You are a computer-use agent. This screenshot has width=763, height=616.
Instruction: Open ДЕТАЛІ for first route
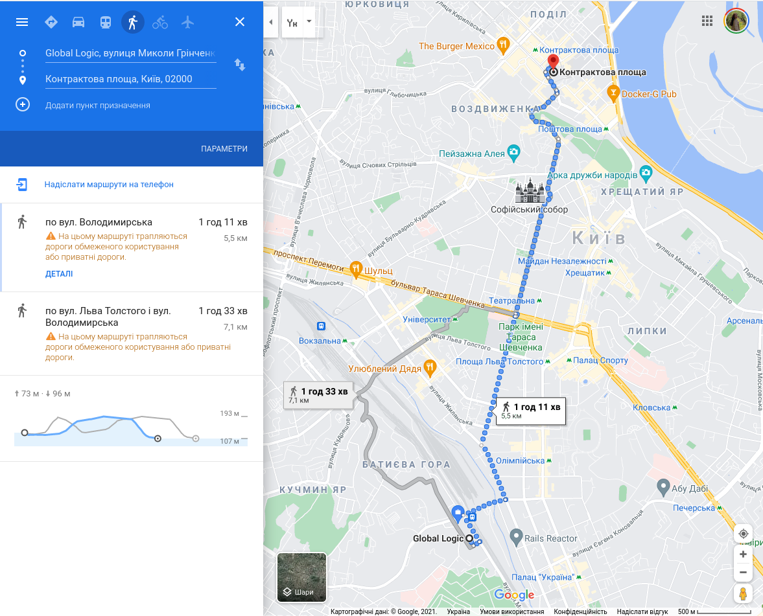59,274
